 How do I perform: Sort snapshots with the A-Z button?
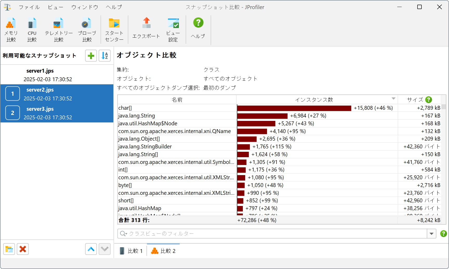(x=105, y=56)
